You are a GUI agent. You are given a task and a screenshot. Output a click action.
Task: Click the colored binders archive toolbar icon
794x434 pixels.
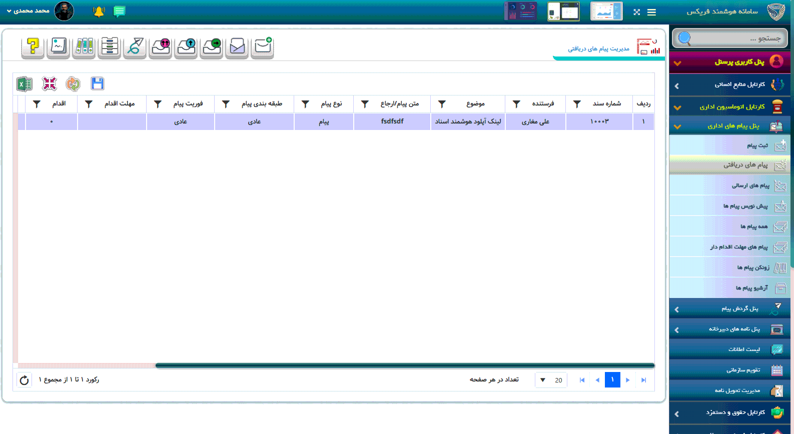[x=84, y=47]
